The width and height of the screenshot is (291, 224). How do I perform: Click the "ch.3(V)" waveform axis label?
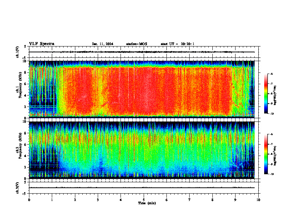coord(18,188)
